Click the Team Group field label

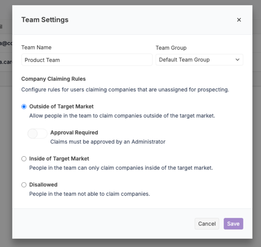(171, 48)
